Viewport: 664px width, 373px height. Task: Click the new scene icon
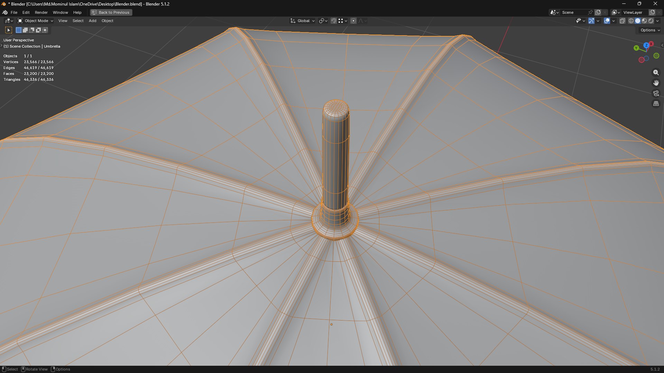click(x=598, y=12)
